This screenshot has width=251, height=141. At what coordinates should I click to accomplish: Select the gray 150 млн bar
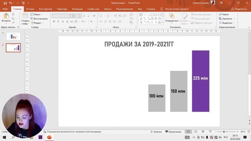pos(179,91)
